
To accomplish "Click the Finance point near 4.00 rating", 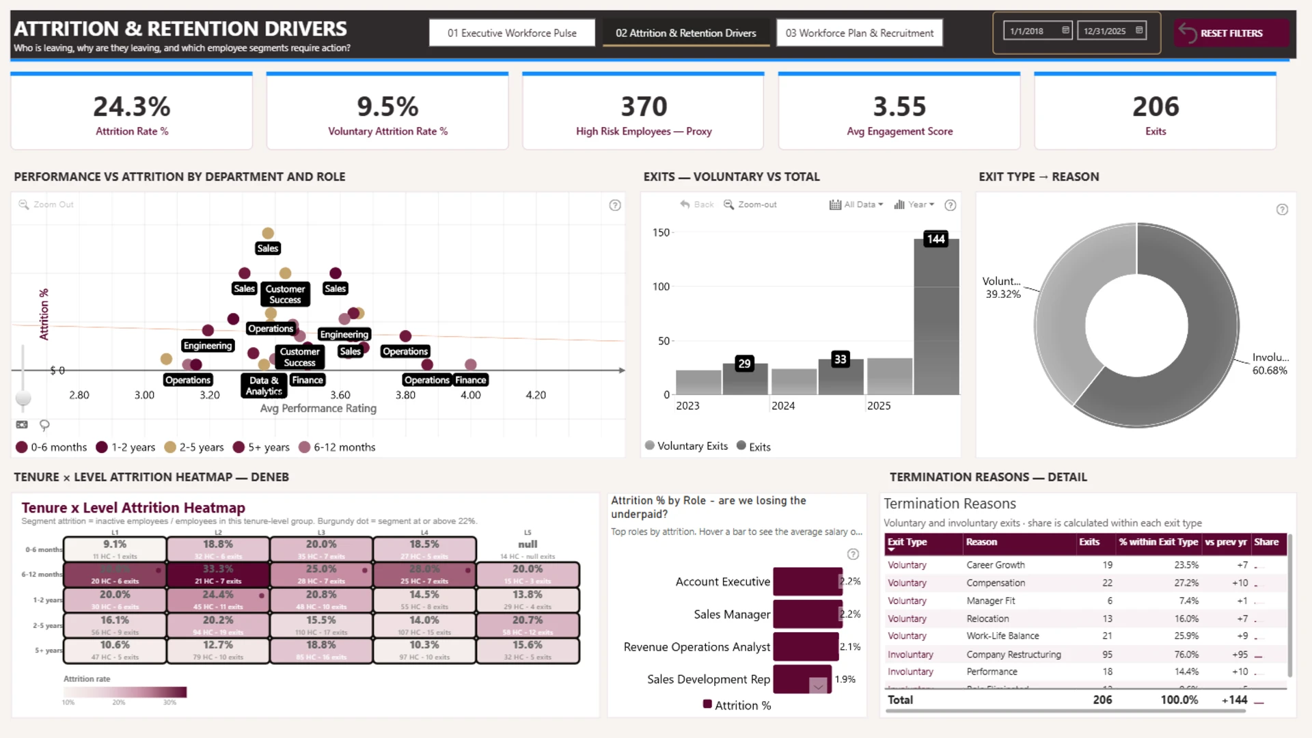I will (470, 365).
